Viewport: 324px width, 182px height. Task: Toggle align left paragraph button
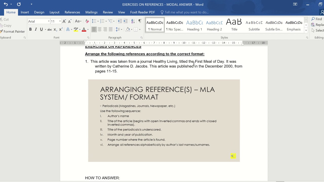[94, 29]
